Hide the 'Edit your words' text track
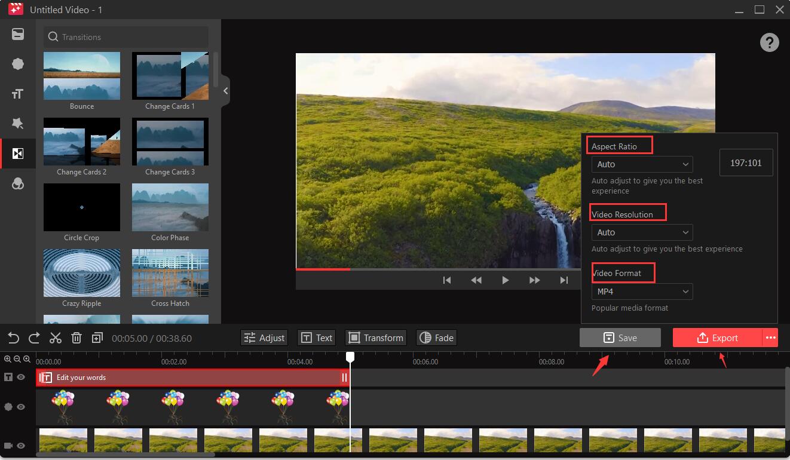Screen dimensions: 790x460 (x=20, y=377)
